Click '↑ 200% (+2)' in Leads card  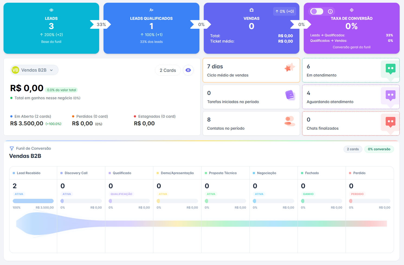(51, 35)
